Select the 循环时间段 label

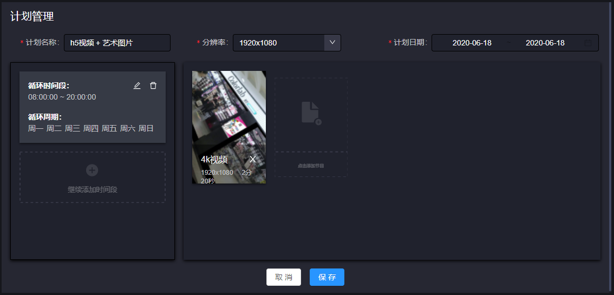49,86
